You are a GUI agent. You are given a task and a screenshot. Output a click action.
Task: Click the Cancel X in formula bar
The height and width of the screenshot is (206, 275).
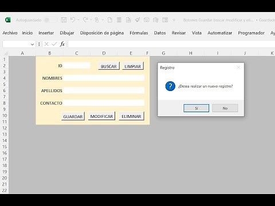coord(46,44)
